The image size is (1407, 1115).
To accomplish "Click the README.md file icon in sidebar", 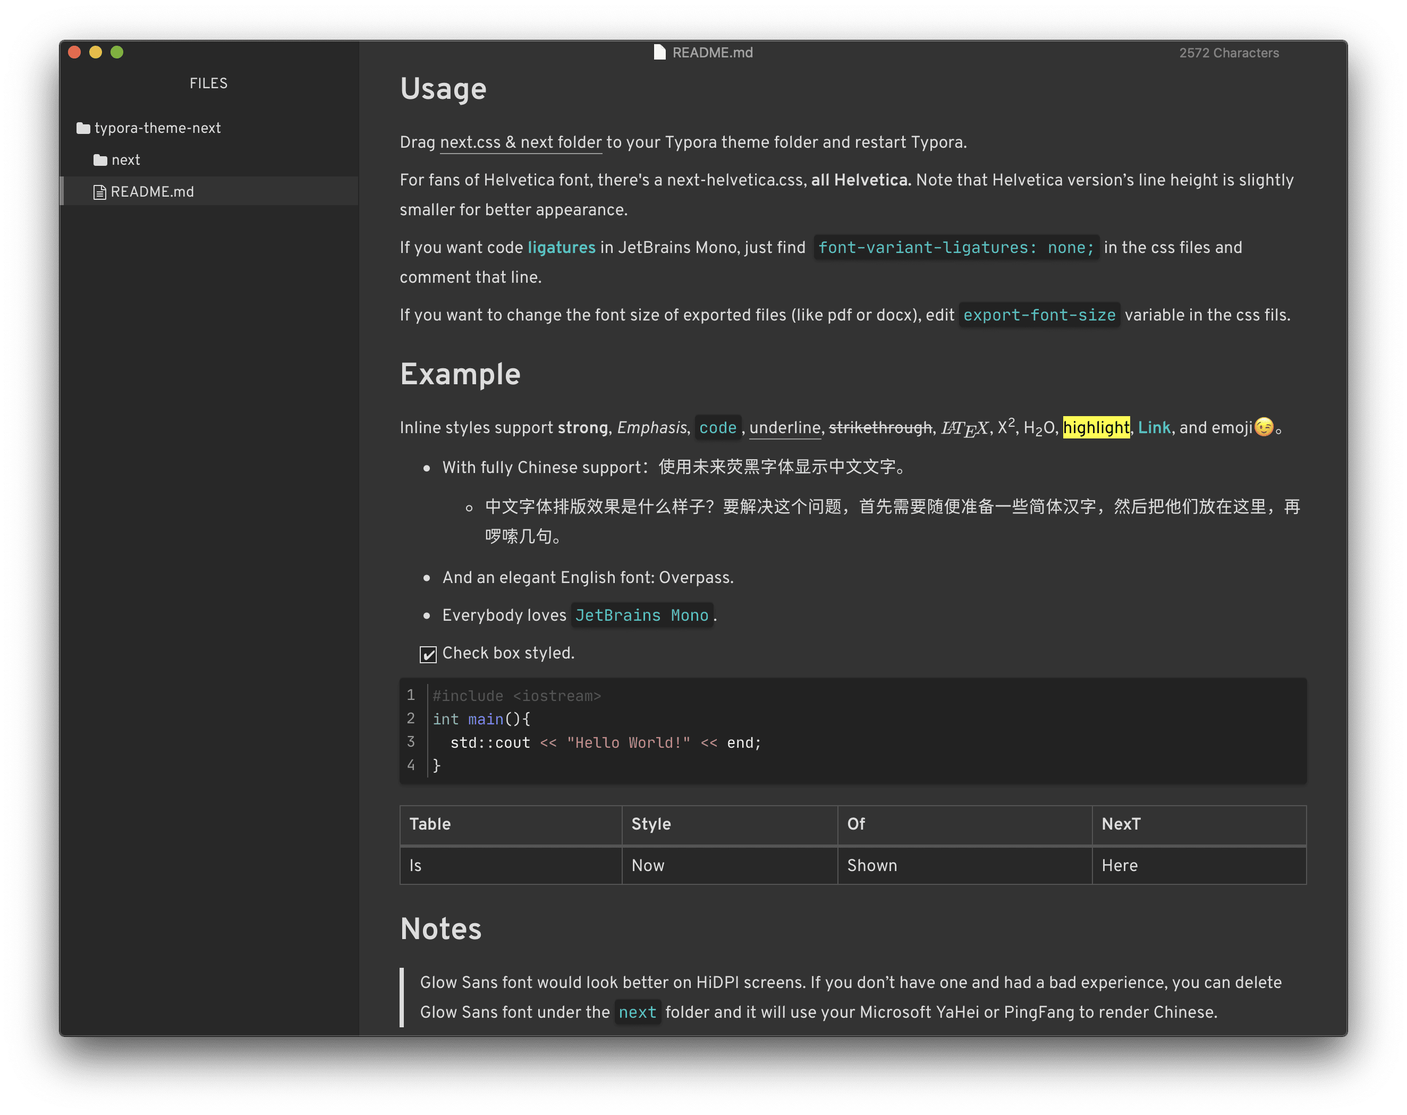I will 99,192.
